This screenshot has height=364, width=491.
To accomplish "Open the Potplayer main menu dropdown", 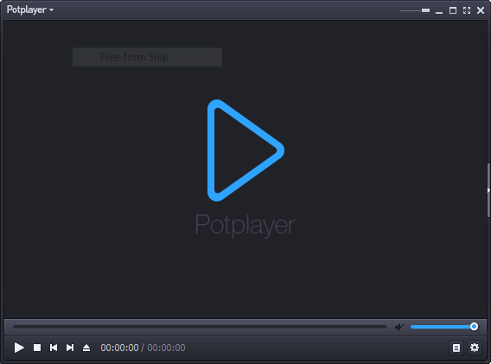I will point(30,10).
